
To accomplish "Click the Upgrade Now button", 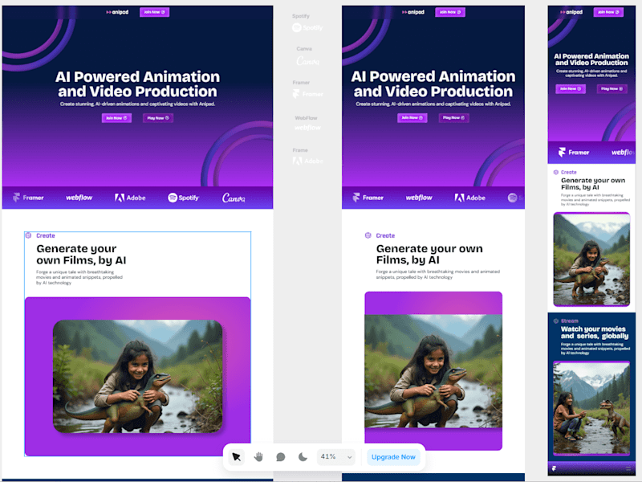I will [393, 456].
